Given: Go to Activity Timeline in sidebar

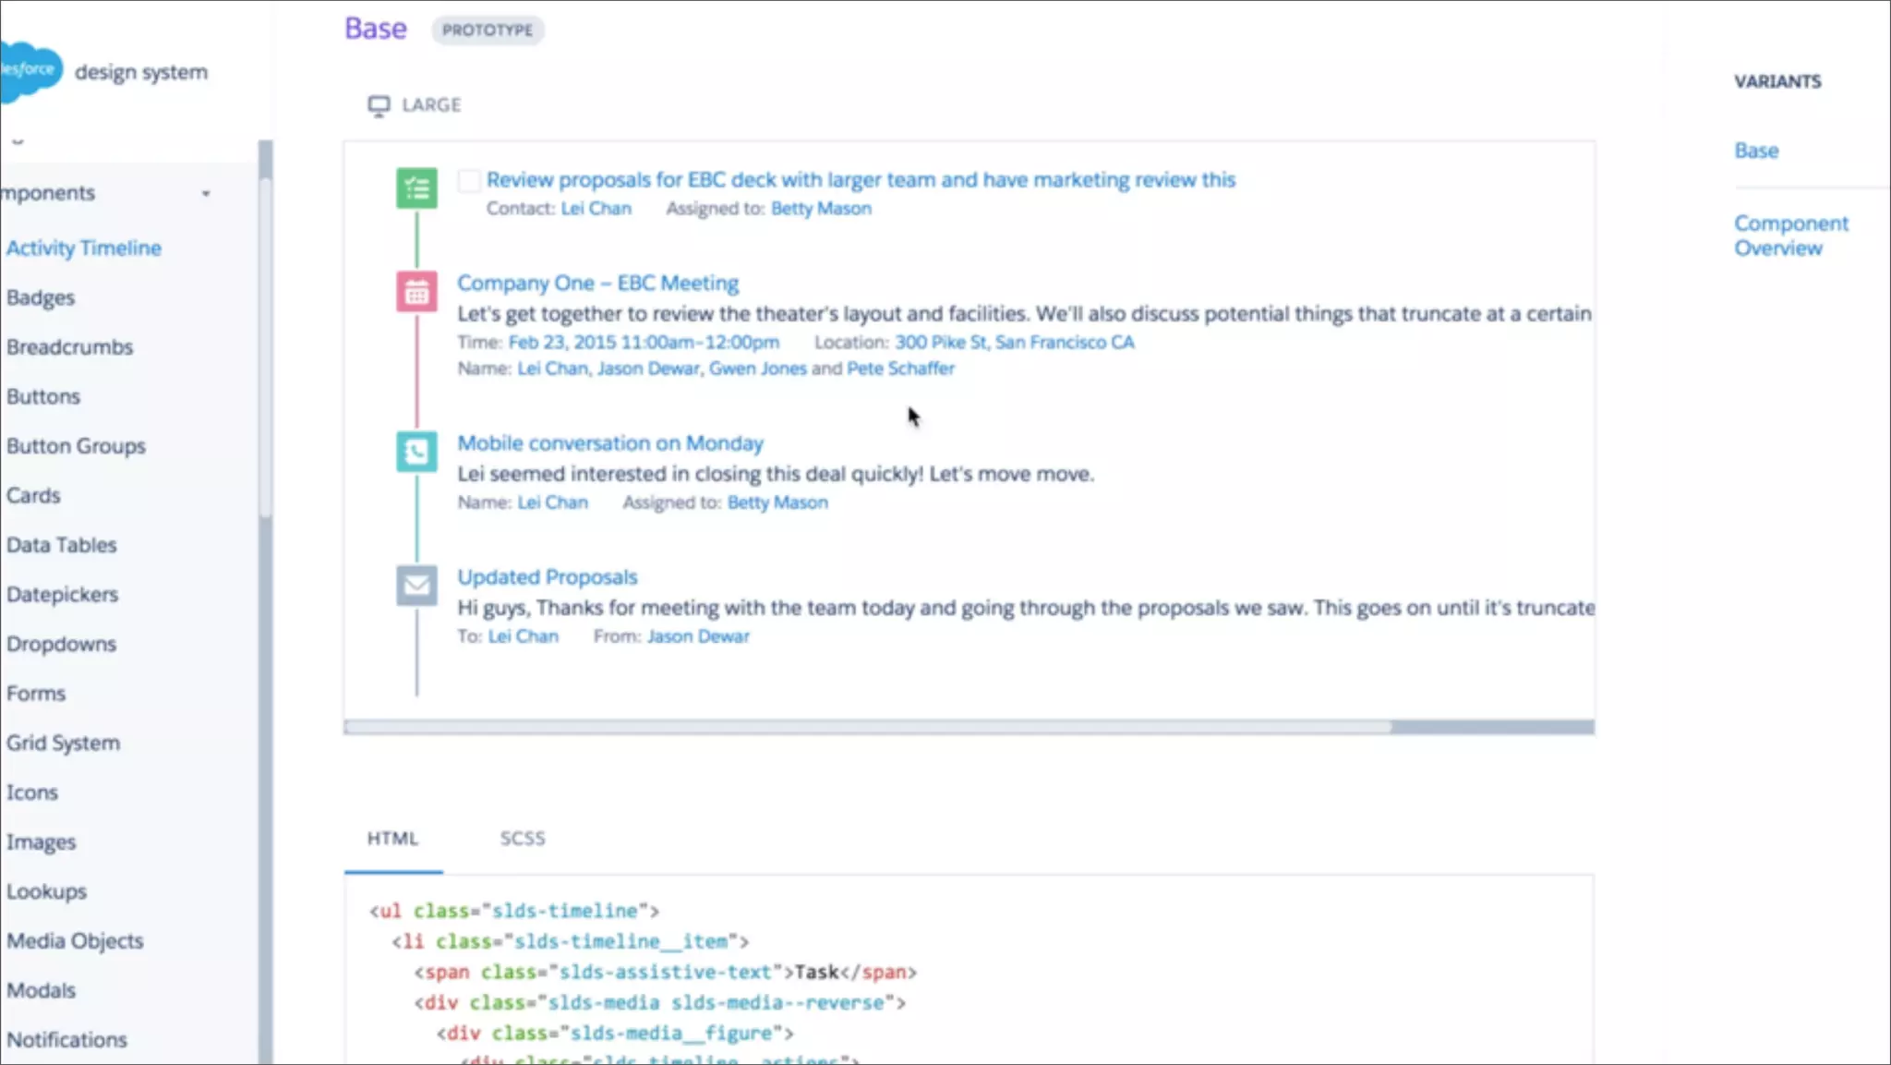Looking at the screenshot, I should pyautogui.click(x=84, y=248).
